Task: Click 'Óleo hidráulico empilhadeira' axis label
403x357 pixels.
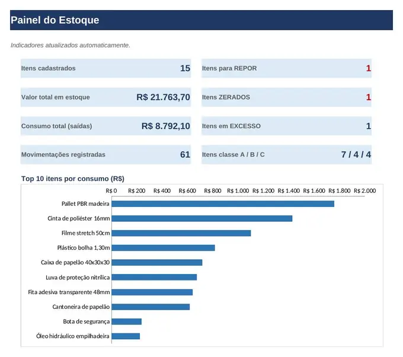Action: [x=73, y=336]
